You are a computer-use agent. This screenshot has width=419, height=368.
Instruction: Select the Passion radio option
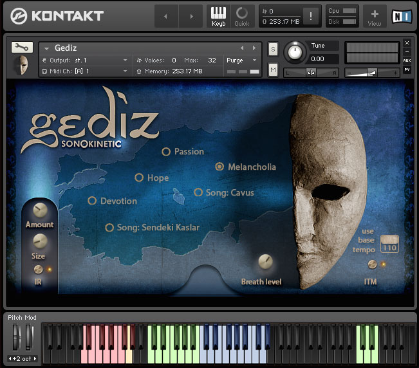(x=166, y=152)
